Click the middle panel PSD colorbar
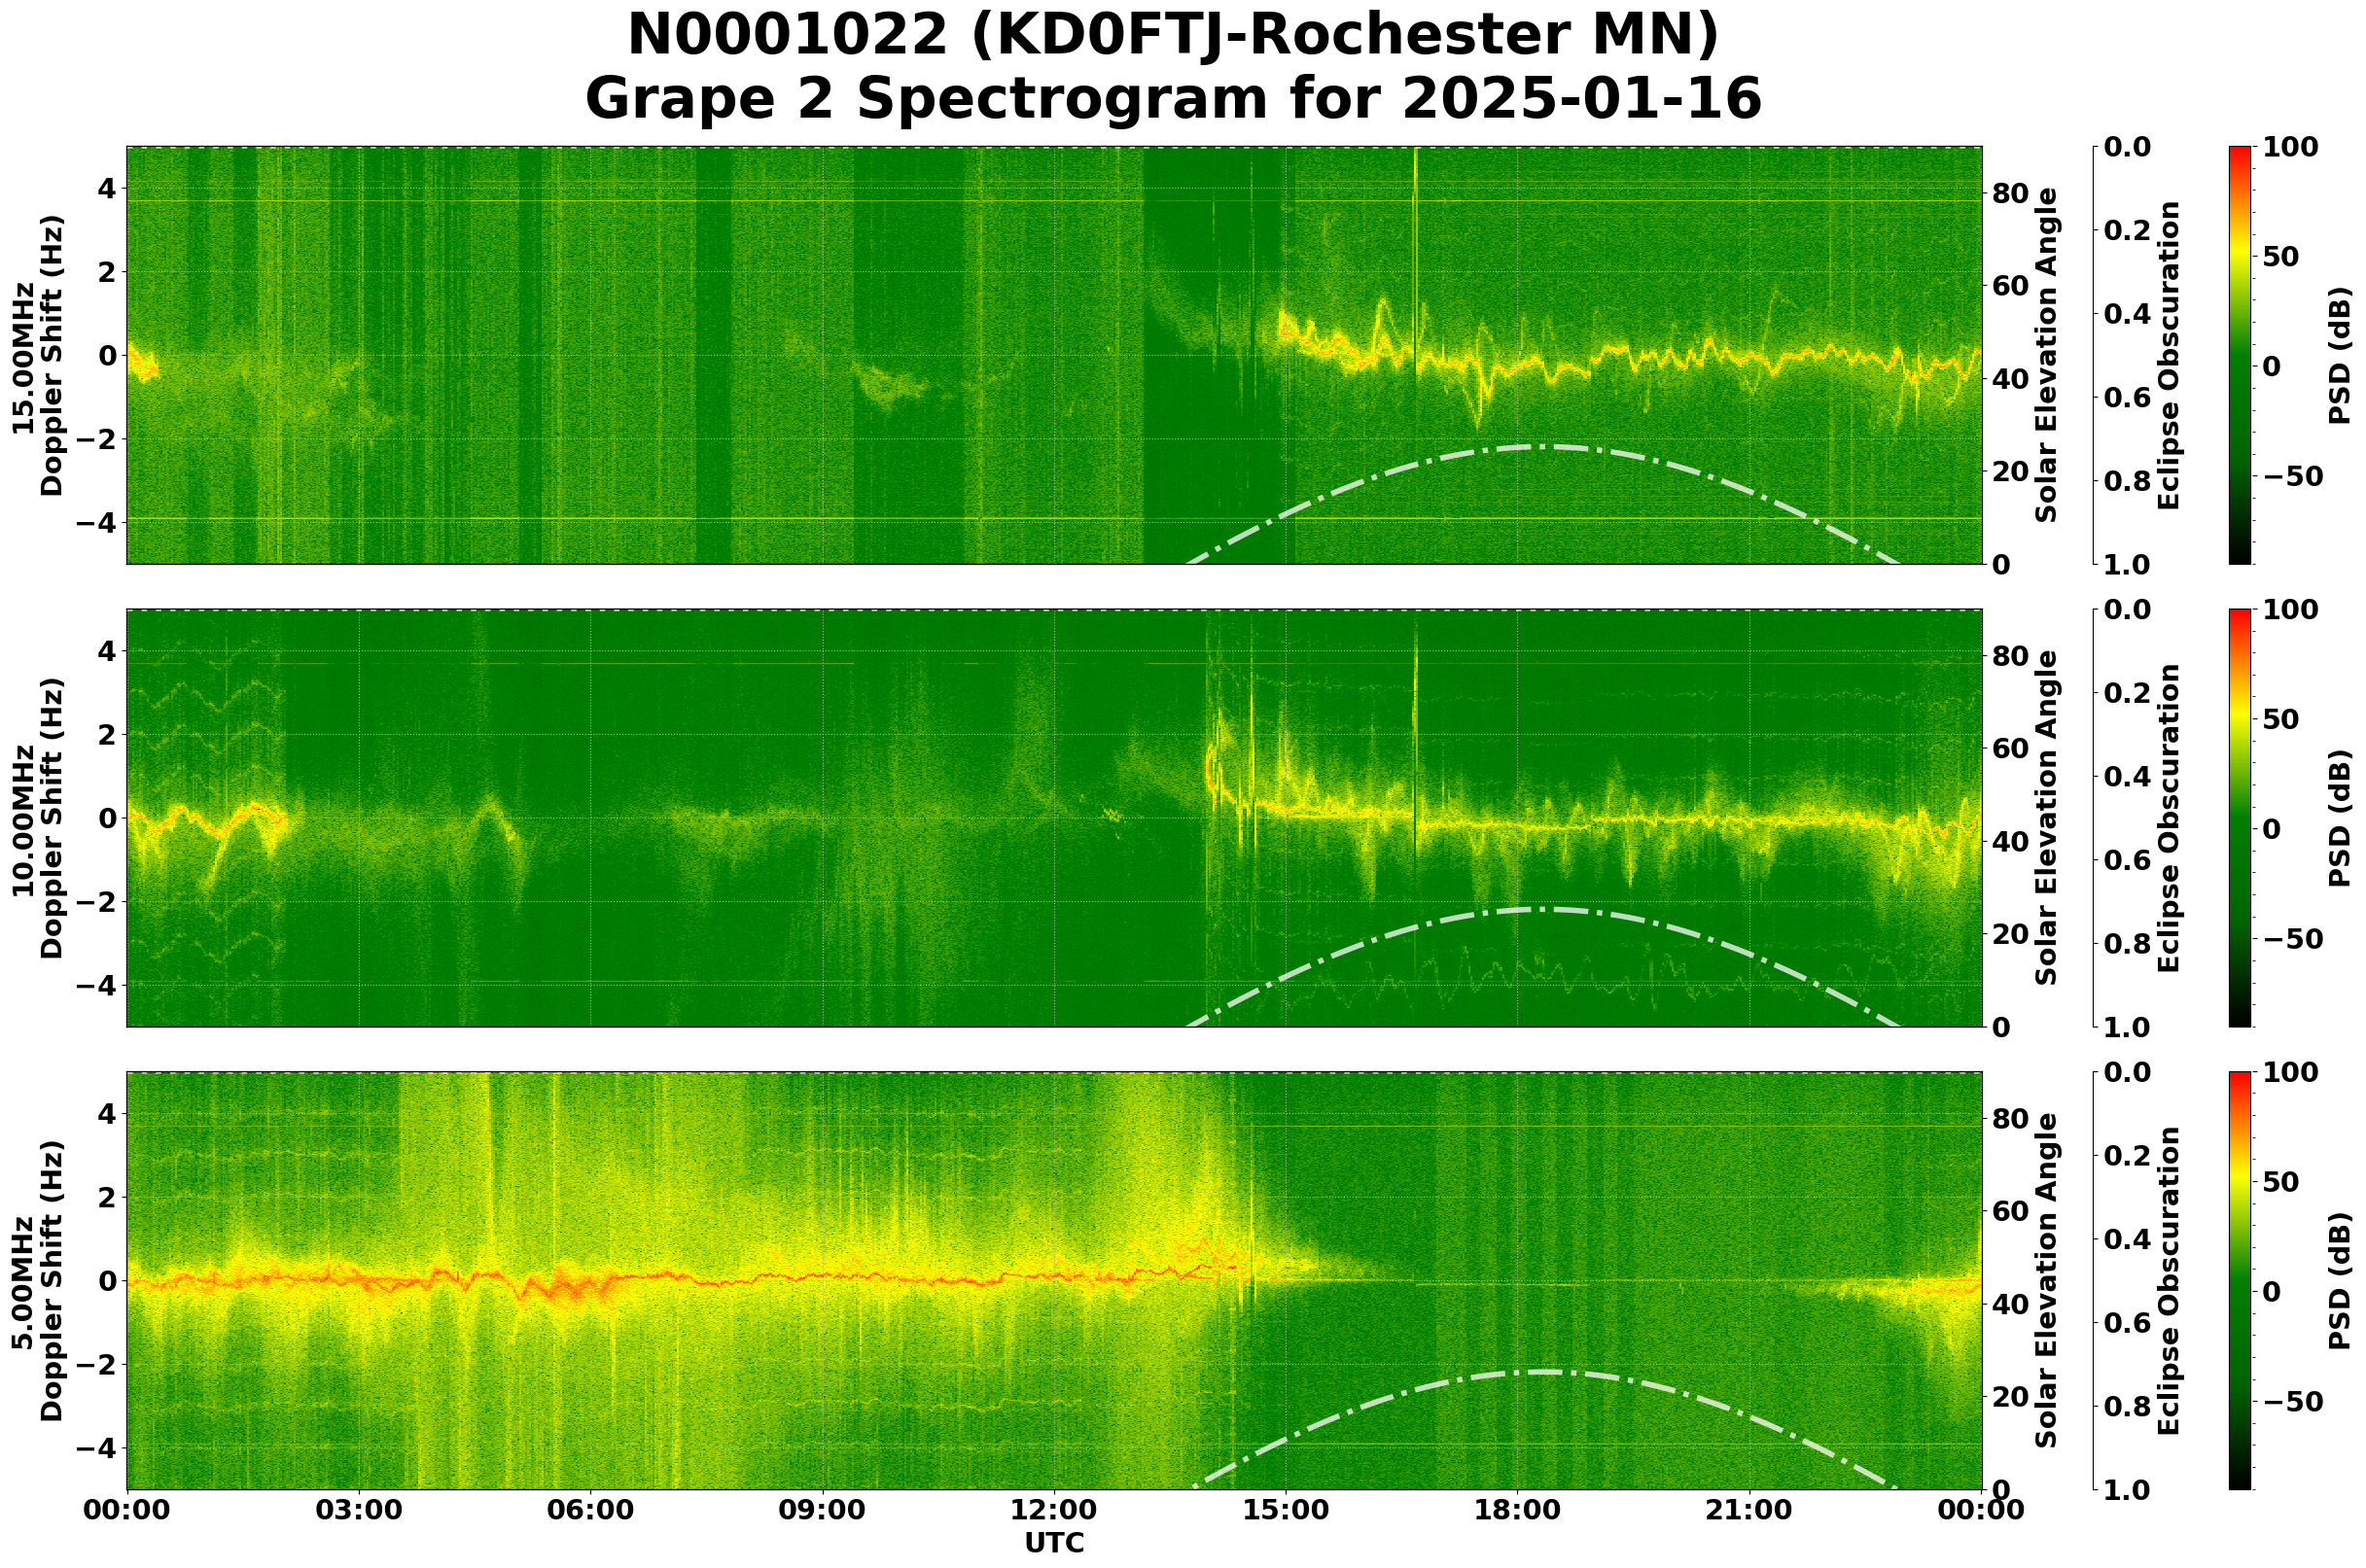Screen dimensions: 2366x1568 [x=2240, y=818]
